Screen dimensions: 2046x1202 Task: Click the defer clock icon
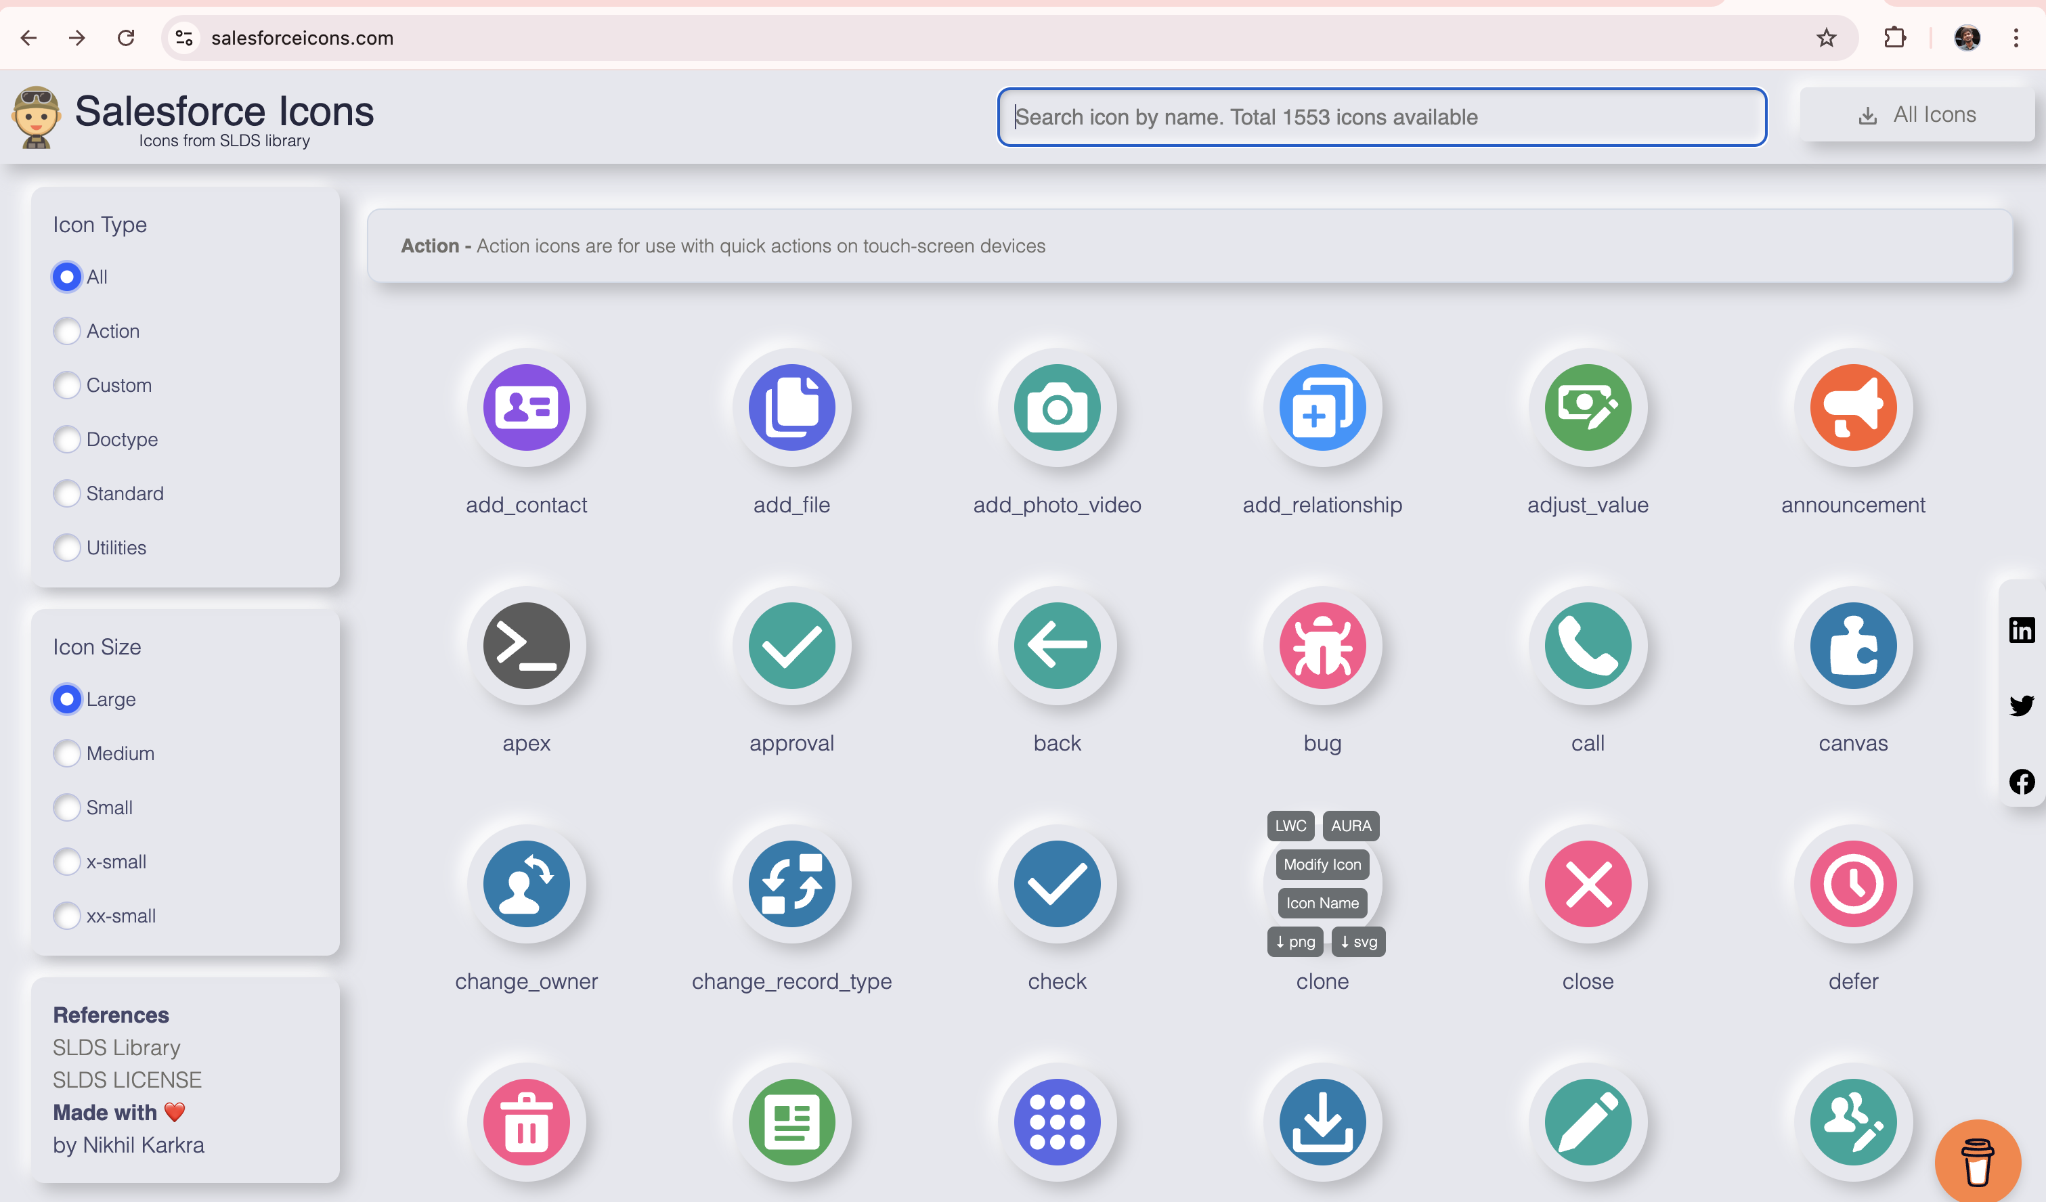[1853, 884]
